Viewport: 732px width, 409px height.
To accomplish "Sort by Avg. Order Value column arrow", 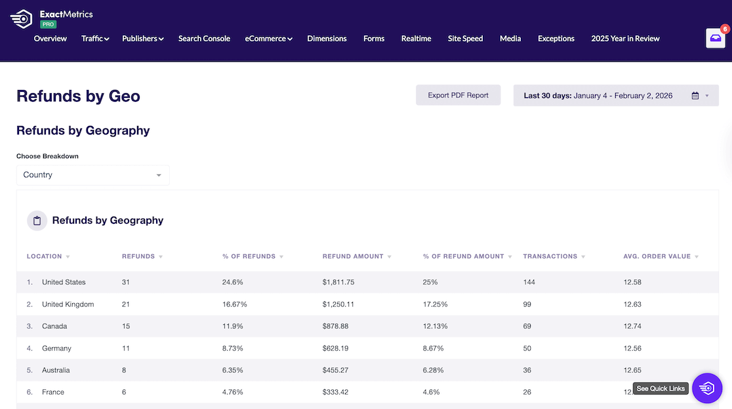I will [697, 257].
